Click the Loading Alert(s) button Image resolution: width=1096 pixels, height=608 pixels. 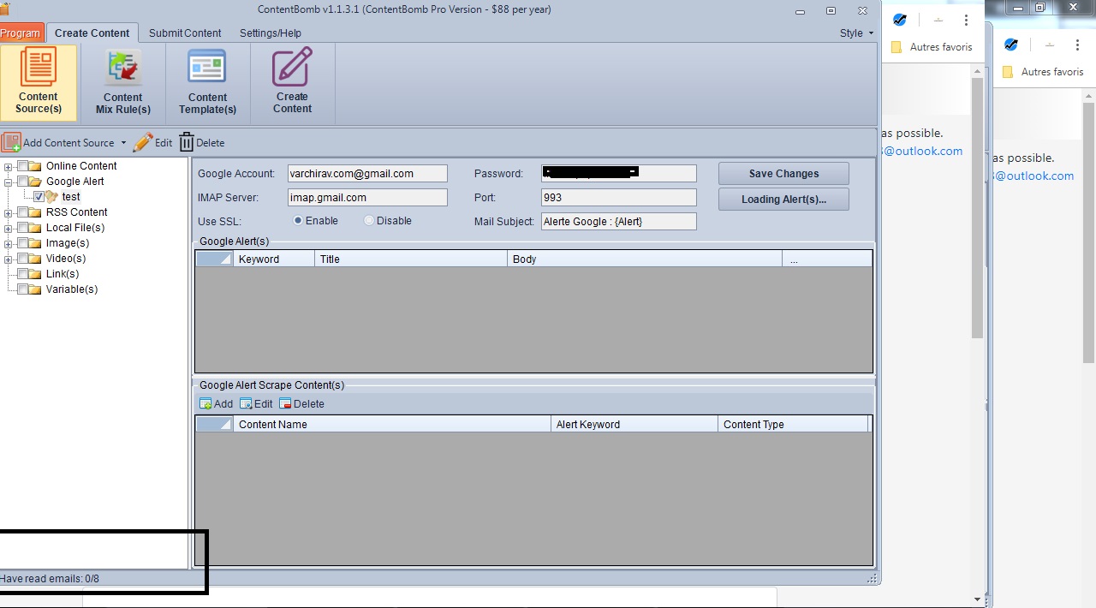783,200
